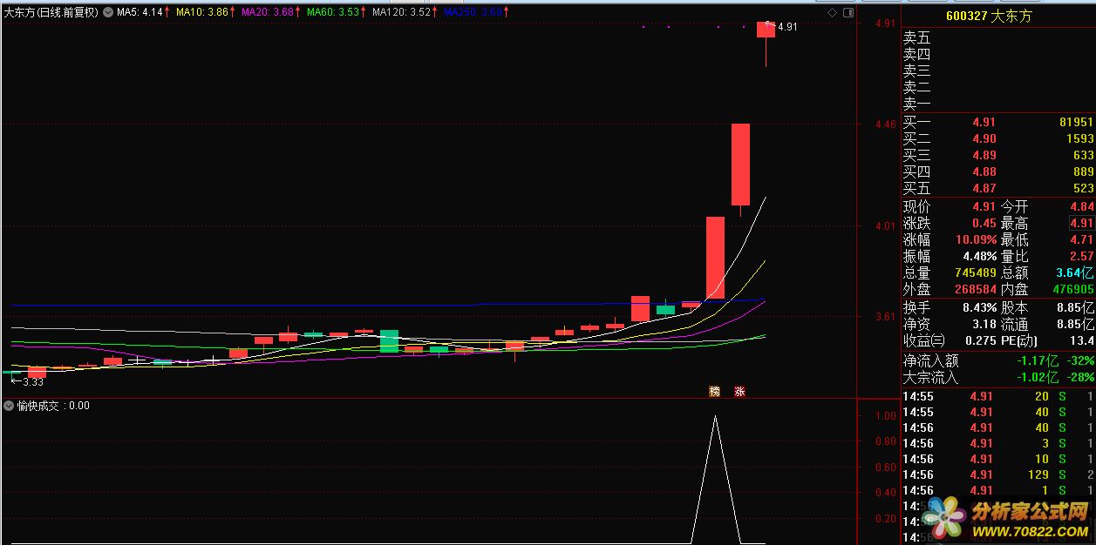Click the 4.46 price axis label
The width and height of the screenshot is (1096, 545).
(x=886, y=124)
